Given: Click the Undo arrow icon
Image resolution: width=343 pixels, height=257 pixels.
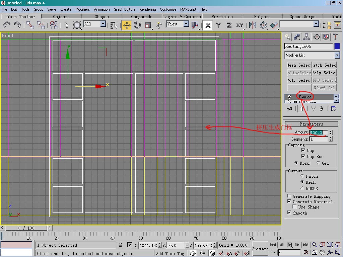Looking at the screenshot, I should click(x=7, y=25).
